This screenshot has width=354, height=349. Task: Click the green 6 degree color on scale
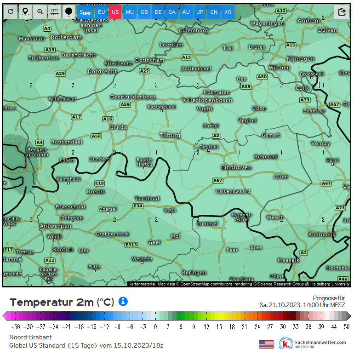181,316
